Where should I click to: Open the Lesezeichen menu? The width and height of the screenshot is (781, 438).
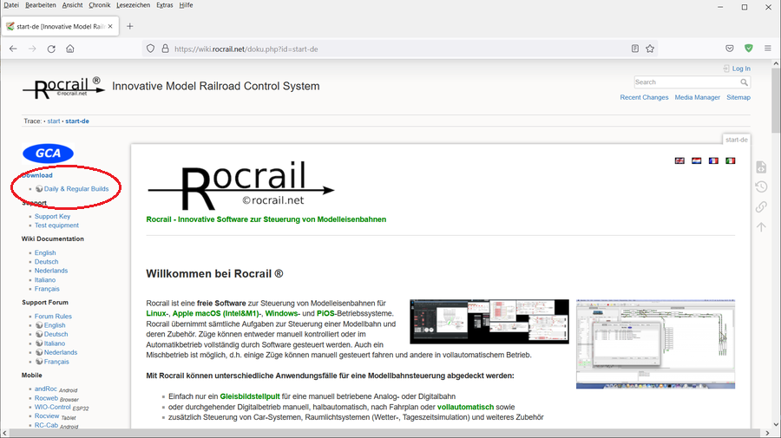[133, 5]
